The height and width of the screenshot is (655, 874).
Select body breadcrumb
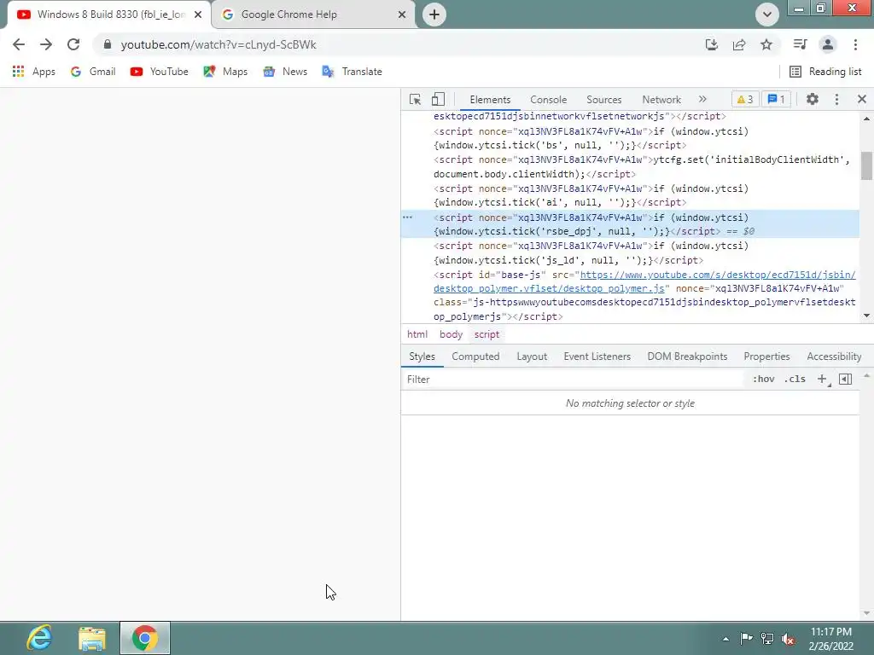coord(451,334)
